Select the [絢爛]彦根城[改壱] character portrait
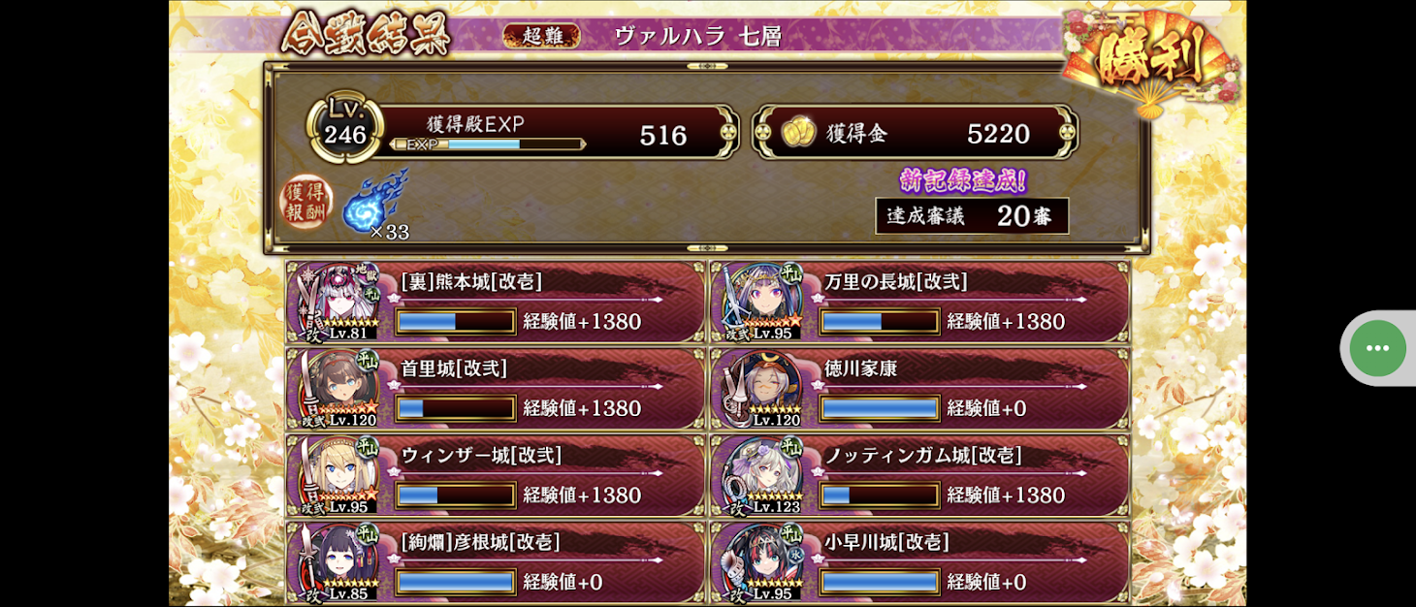This screenshot has width=1416, height=607. 340,563
